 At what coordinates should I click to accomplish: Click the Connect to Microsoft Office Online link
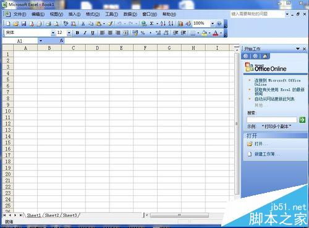pyautogui.click(x=277, y=82)
